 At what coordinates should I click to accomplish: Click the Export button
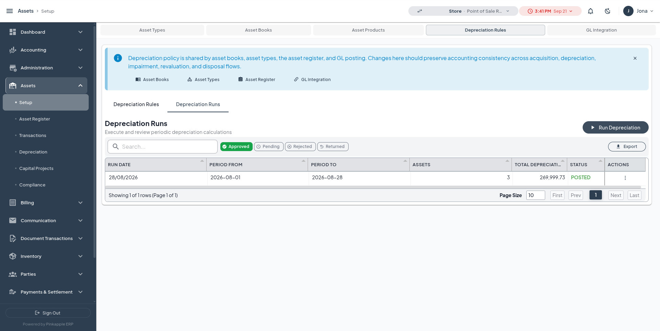click(x=627, y=147)
